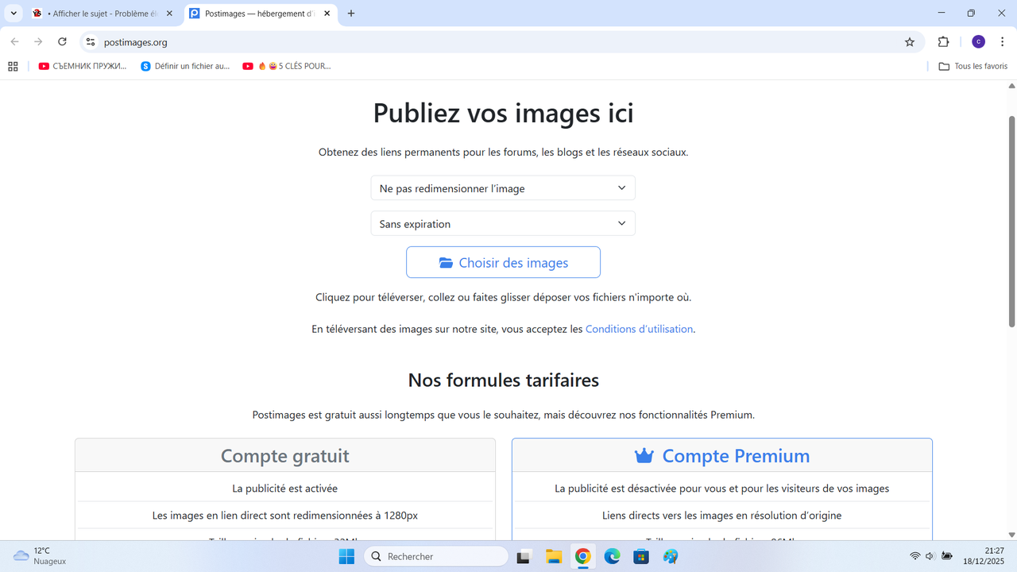Open the 'Conditions d'utilisation' link
The width and height of the screenshot is (1017, 572).
[x=639, y=329]
